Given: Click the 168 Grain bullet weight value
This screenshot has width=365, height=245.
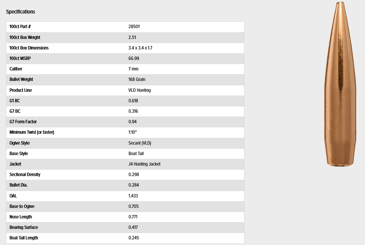Looking at the screenshot, I should click(x=137, y=79).
